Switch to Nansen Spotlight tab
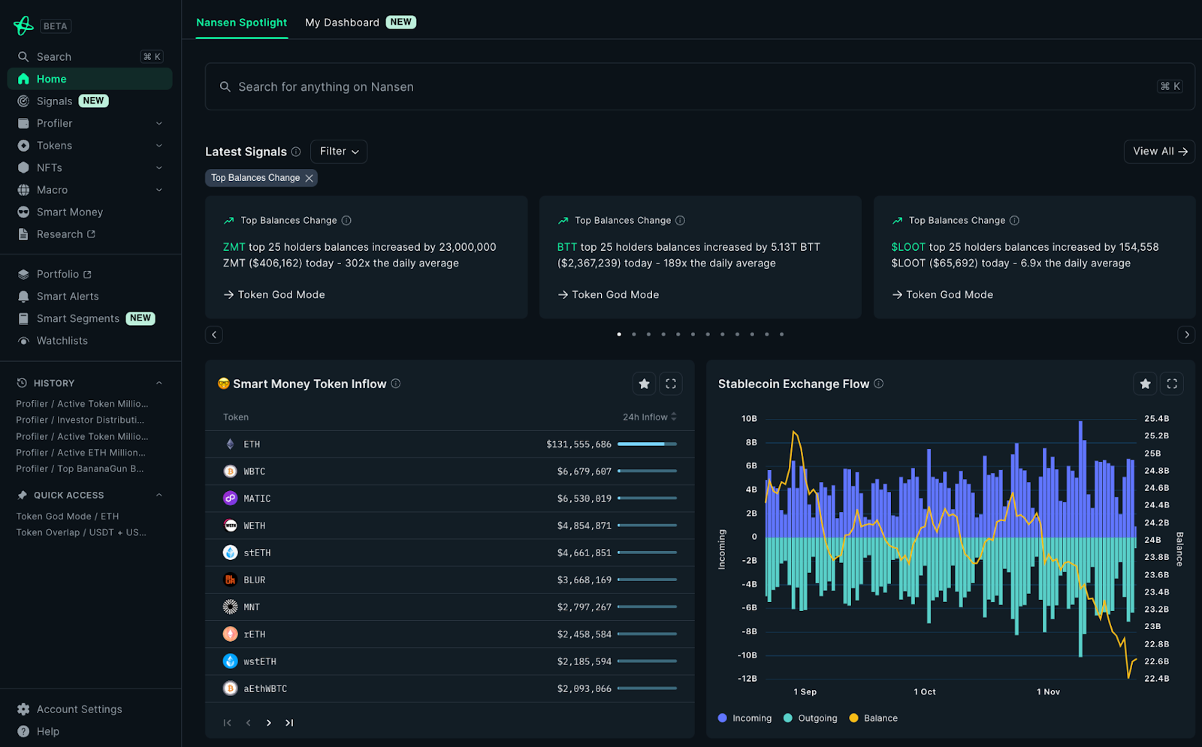1202x747 pixels. [242, 23]
